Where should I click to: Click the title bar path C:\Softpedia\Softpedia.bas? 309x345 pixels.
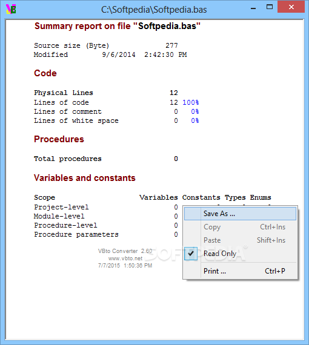(154, 10)
